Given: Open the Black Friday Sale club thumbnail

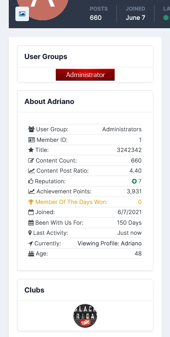Looking at the screenshot, I should 85,316.
